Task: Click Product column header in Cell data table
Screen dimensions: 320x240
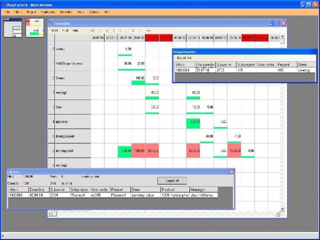Action: (x=175, y=190)
